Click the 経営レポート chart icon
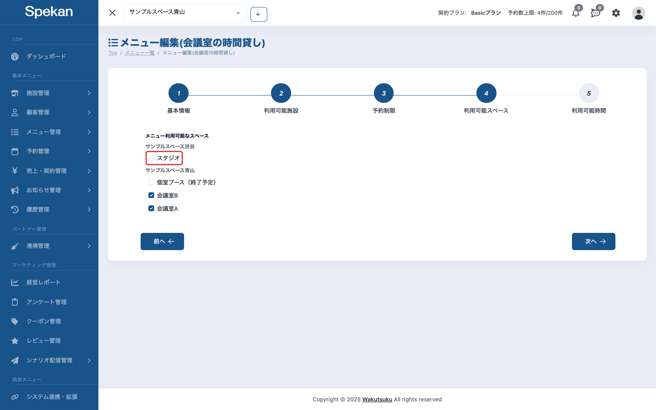656x410 pixels. point(15,282)
